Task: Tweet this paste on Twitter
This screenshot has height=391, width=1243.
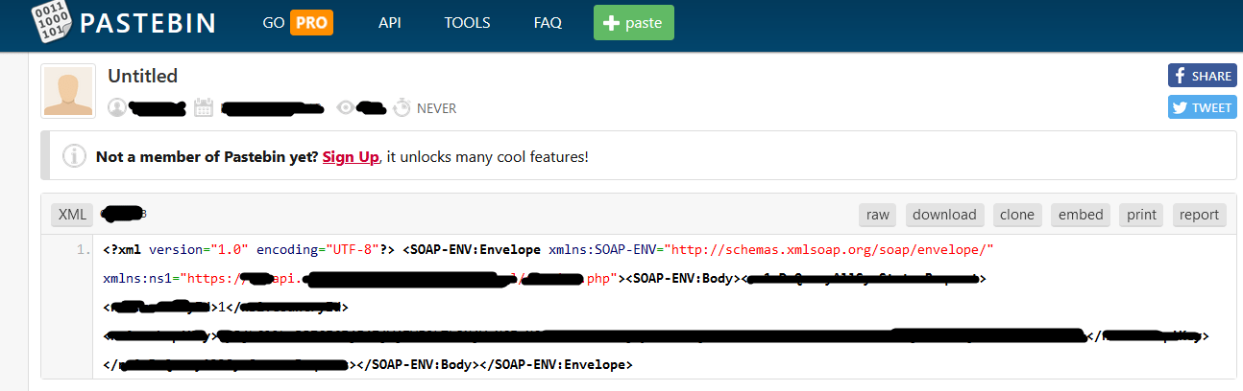Action: tap(1202, 107)
